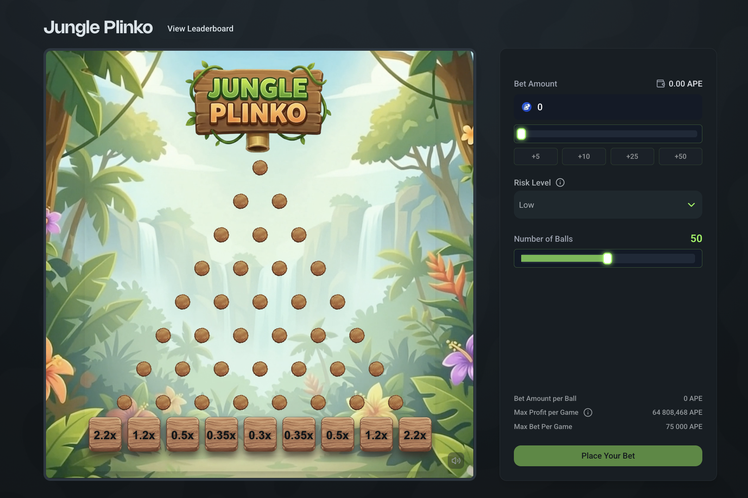Mute the game sound with speaker icon

coord(456,460)
